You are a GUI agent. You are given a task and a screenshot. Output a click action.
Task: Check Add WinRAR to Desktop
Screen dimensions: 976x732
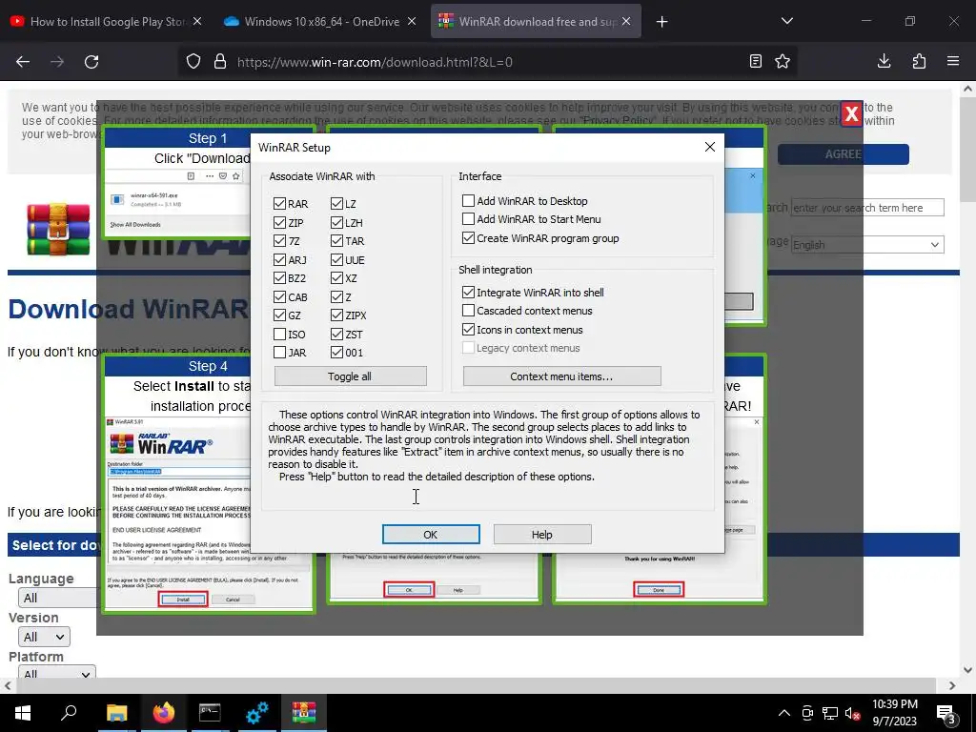pos(468,200)
